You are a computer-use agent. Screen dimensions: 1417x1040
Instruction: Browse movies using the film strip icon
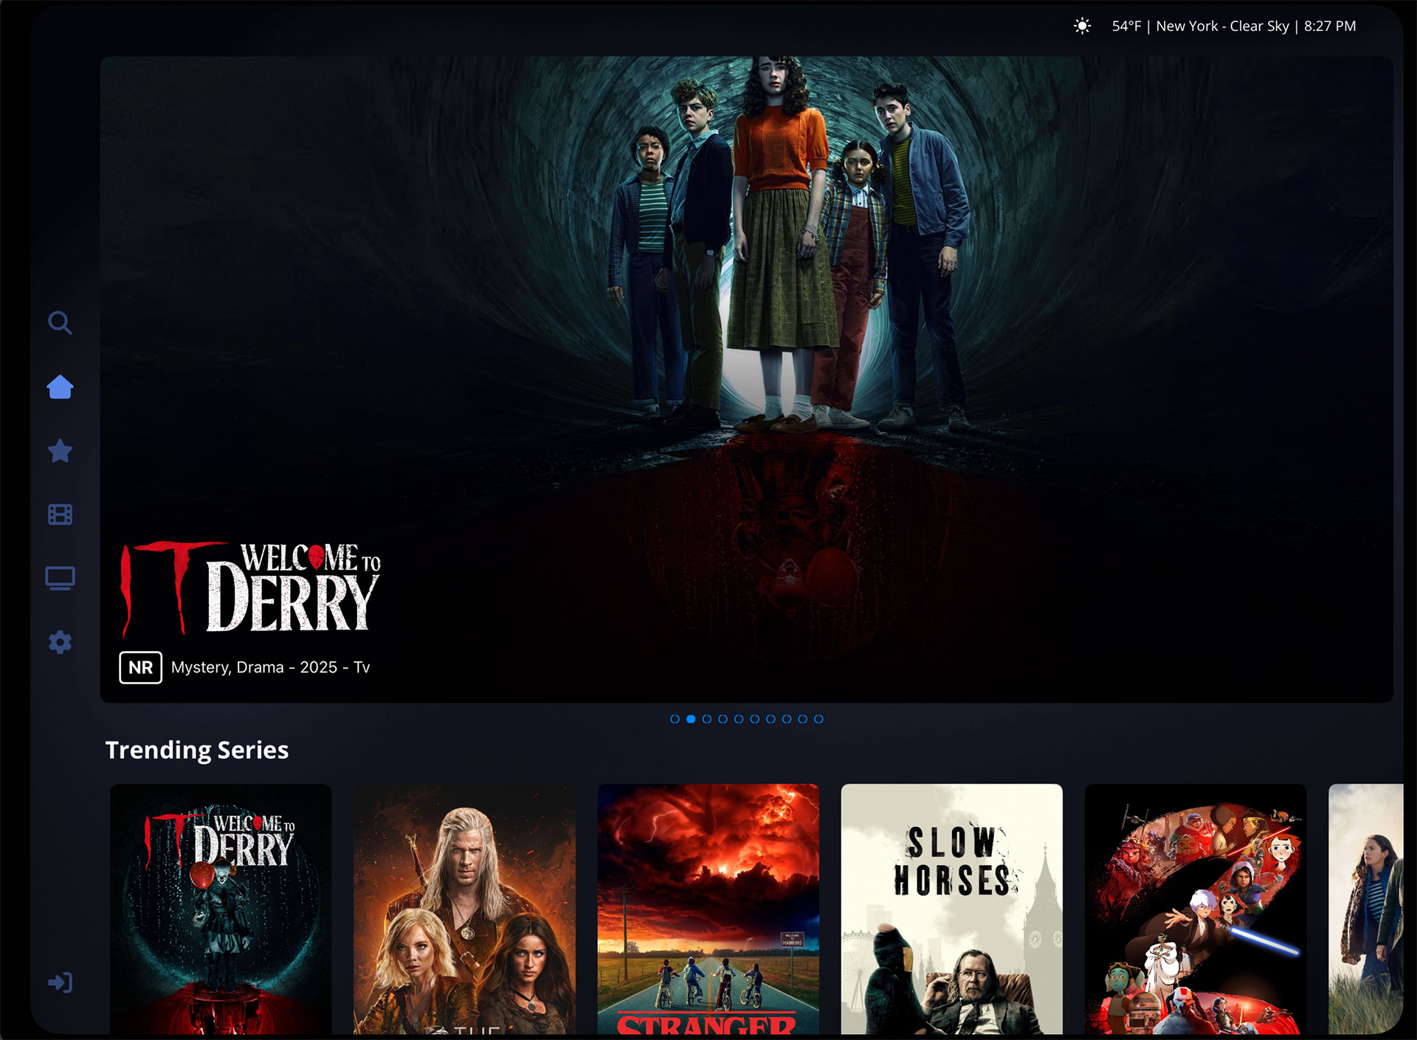pyautogui.click(x=60, y=514)
